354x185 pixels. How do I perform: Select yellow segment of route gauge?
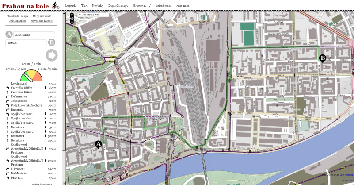[32, 73]
